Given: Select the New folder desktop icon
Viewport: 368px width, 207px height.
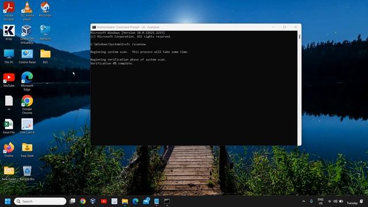Looking at the screenshot, I should click(9, 173).
